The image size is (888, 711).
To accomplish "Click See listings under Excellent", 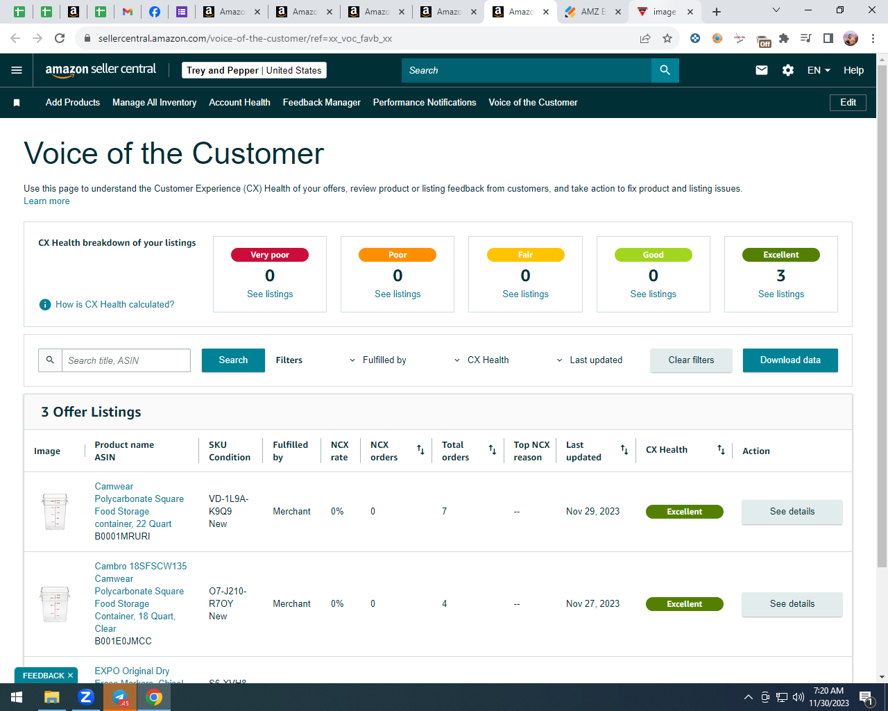I will (781, 294).
